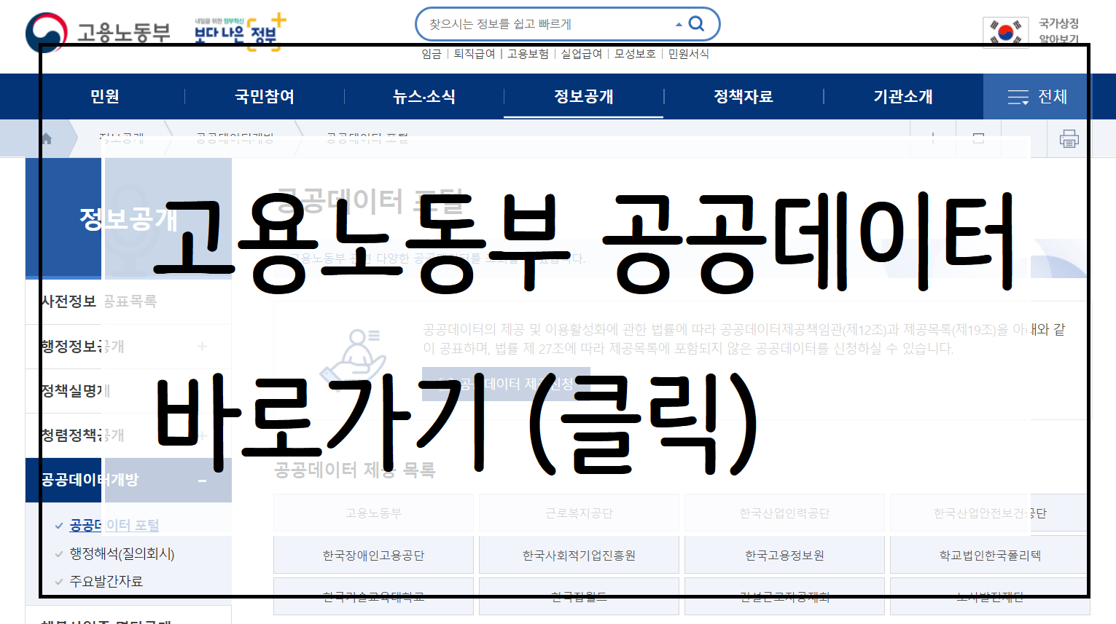Screen dimensions: 1116x624
Task: Open the 정보공개 menu
Action: [584, 96]
